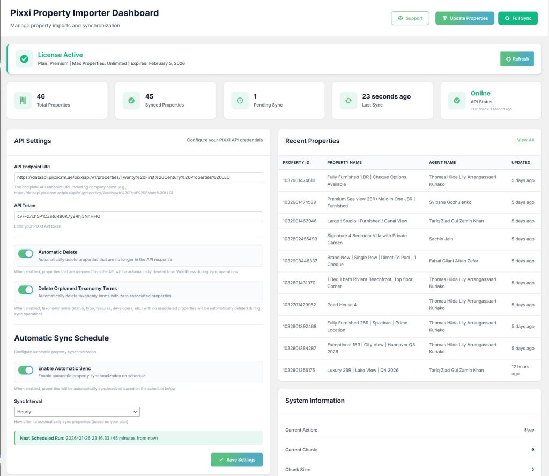Screen dimensions: 549x476
Task: Click the Support button
Action: pyautogui.click(x=410, y=18)
